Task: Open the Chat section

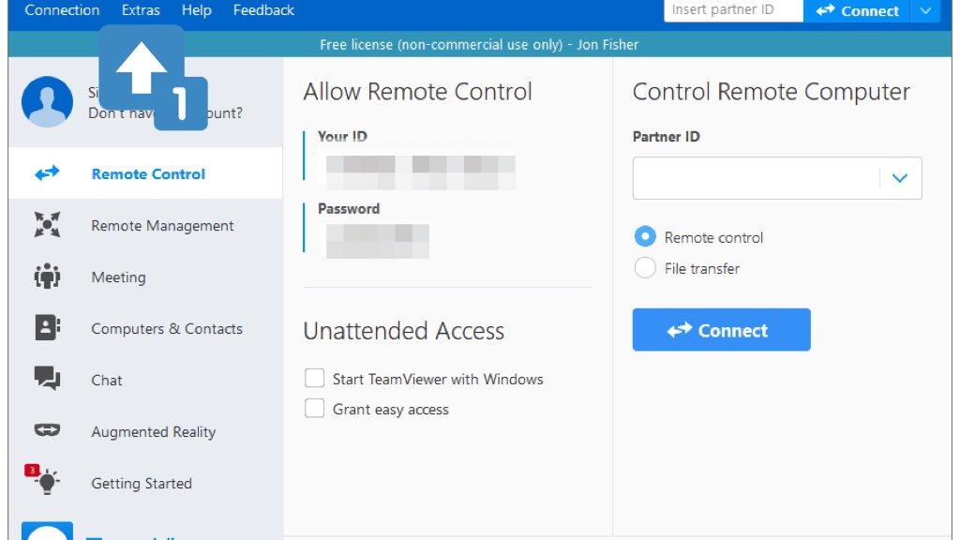Action: click(x=145, y=381)
